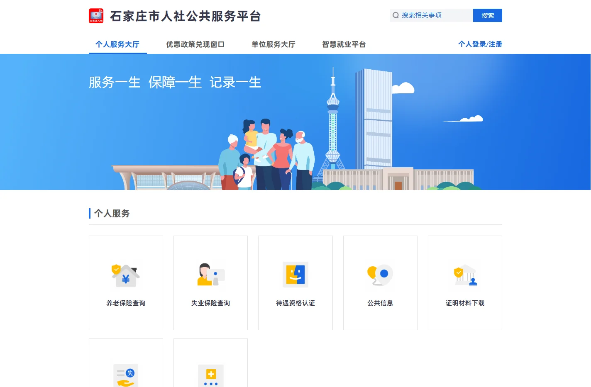Click the red platform logo icon
The height and width of the screenshot is (387, 591).
(96, 16)
